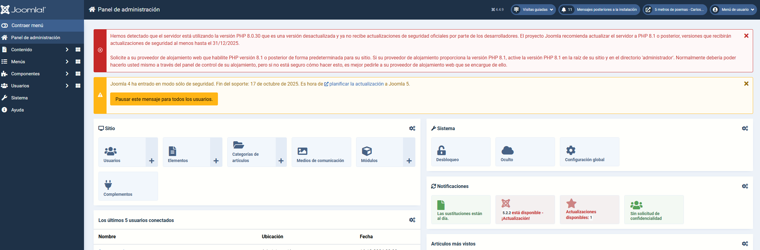Open the Contenido dashboard grid icon
The width and height of the screenshot is (760, 250).
pos(78,50)
